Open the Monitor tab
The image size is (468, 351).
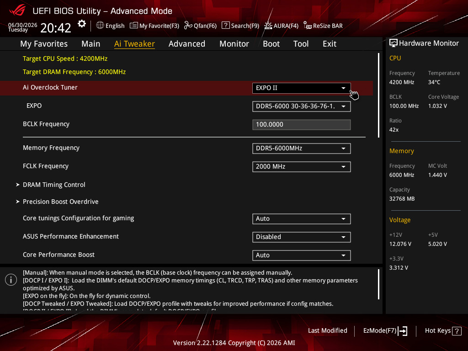[234, 44]
